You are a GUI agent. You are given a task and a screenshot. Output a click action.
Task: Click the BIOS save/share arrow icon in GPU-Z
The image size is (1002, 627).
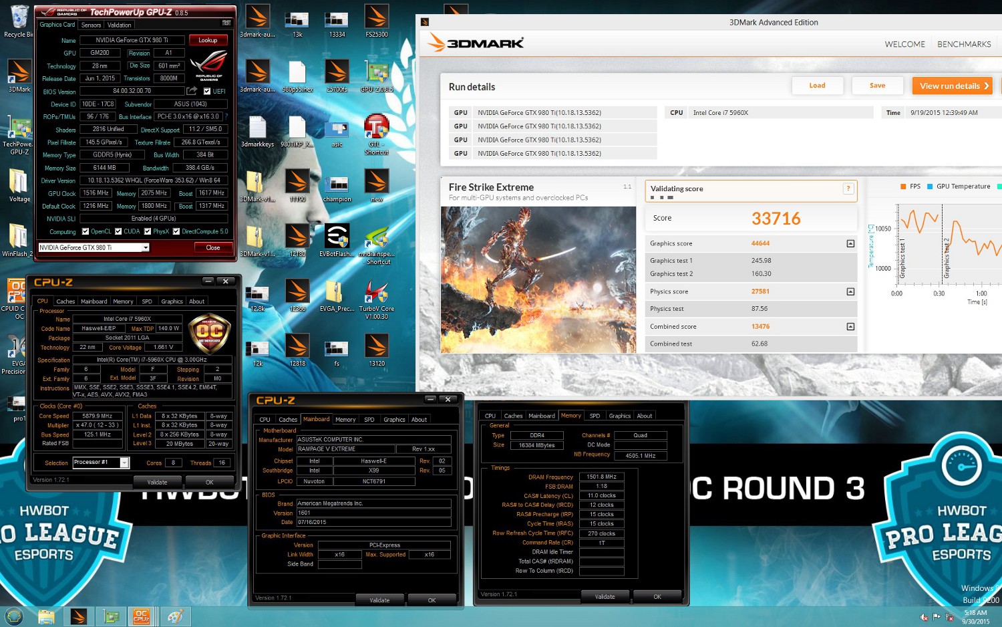[x=192, y=91]
